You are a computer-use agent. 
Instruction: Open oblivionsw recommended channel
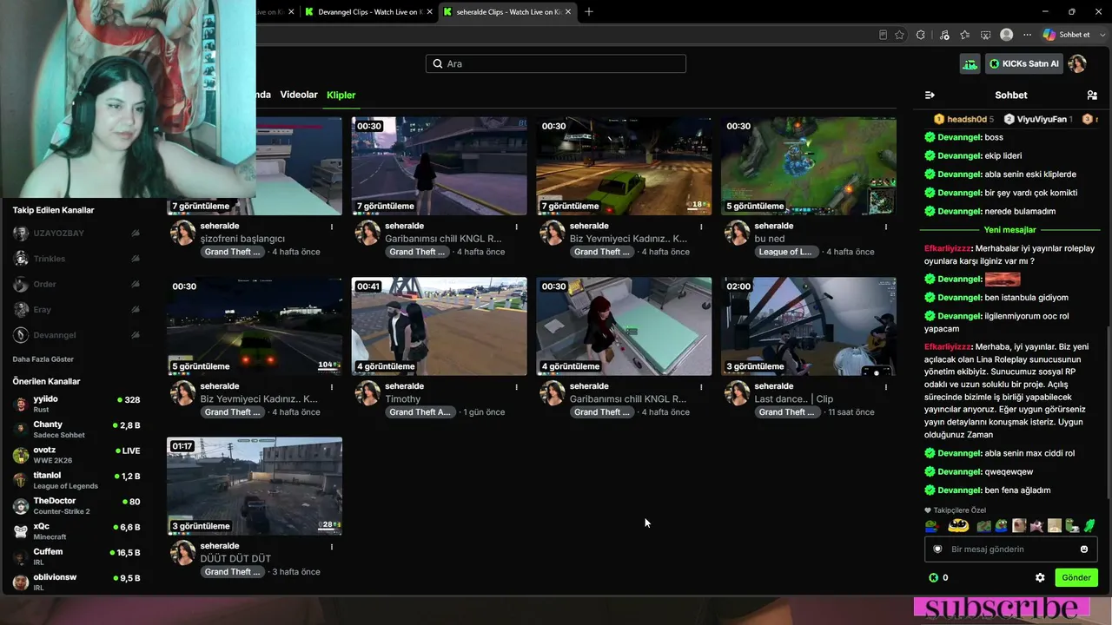tap(76, 582)
